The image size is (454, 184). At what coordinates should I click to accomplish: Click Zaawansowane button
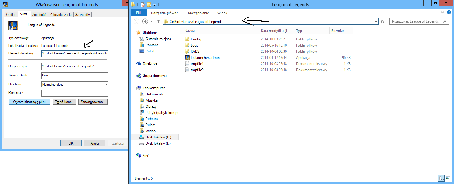point(93,102)
